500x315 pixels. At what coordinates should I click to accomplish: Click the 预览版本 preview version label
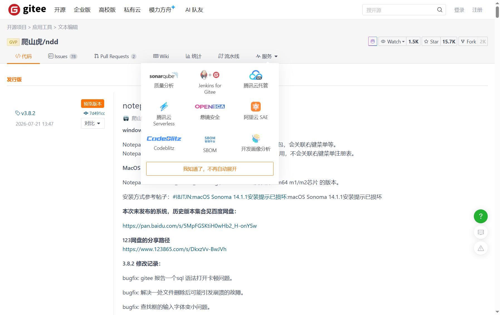(92, 104)
